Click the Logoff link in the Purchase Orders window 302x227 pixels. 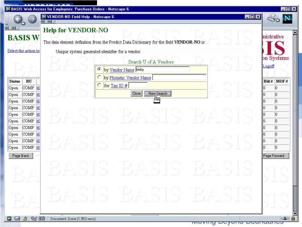tap(268, 66)
